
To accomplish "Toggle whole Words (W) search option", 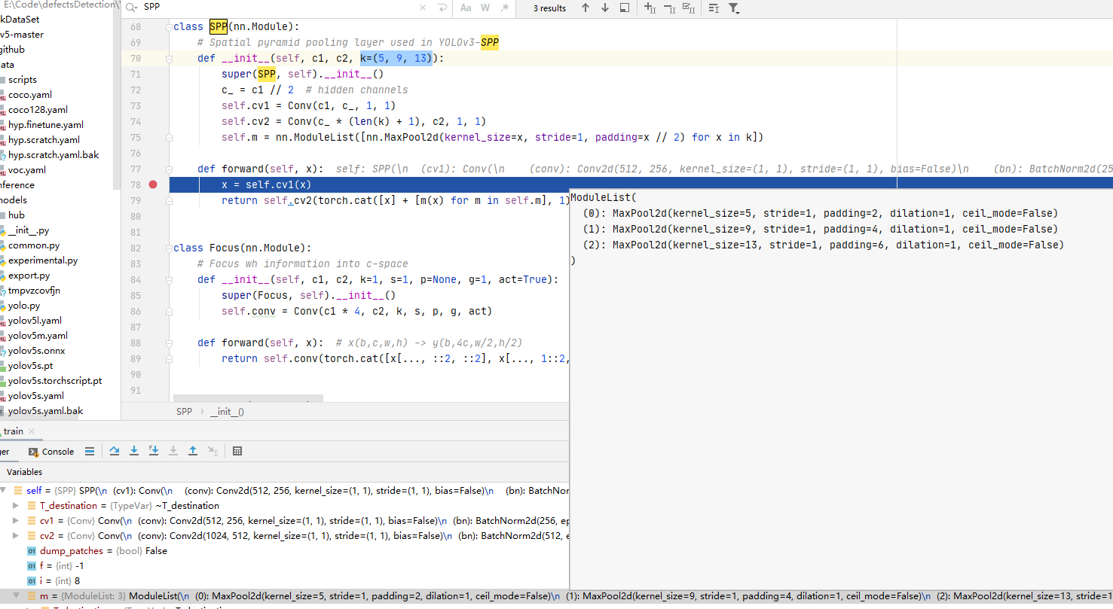I will [x=485, y=8].
